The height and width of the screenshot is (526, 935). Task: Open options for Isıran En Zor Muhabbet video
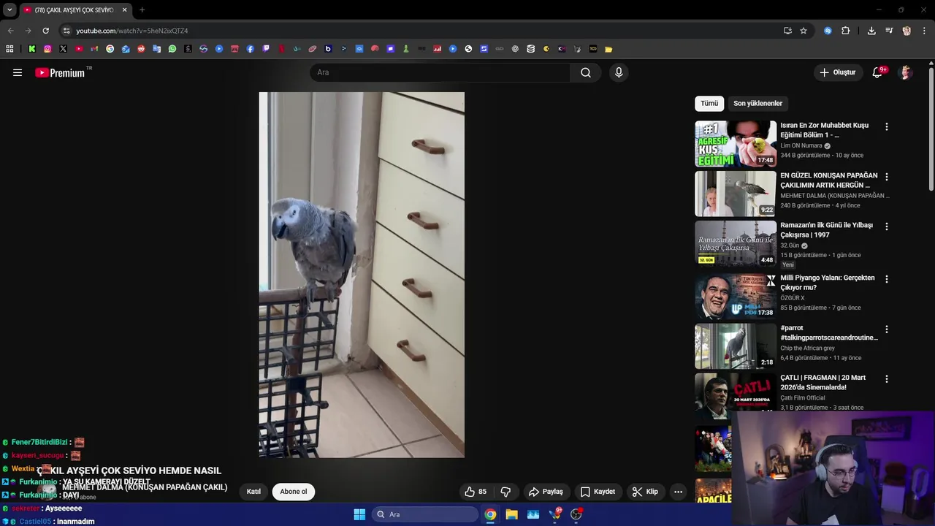887,126
